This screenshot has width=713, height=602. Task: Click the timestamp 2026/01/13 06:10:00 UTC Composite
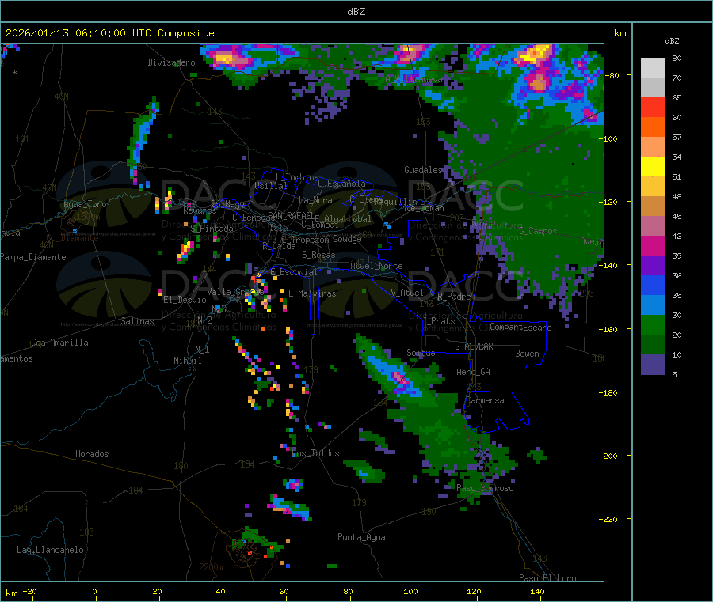pyautogui.click(x=109, y=33)
